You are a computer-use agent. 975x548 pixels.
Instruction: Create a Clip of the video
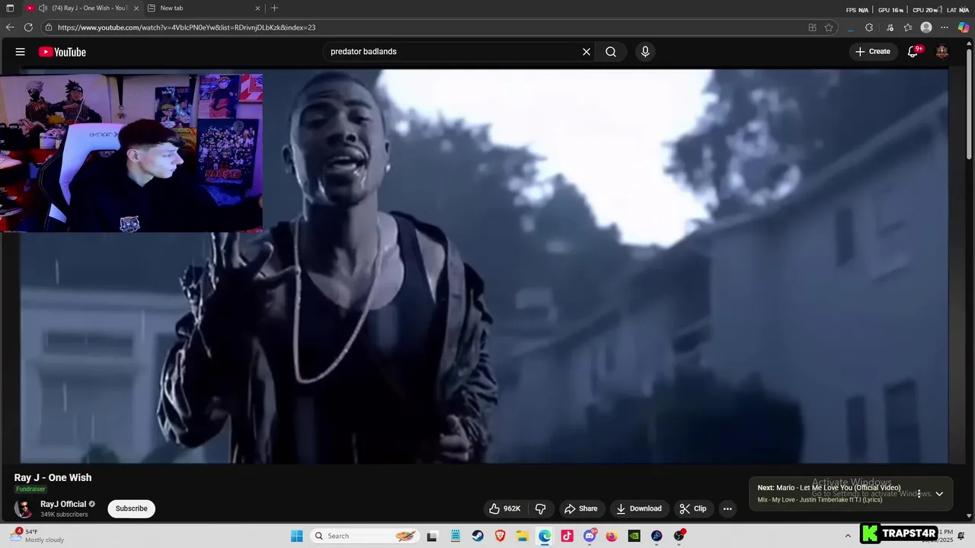(x=694, y=508)
